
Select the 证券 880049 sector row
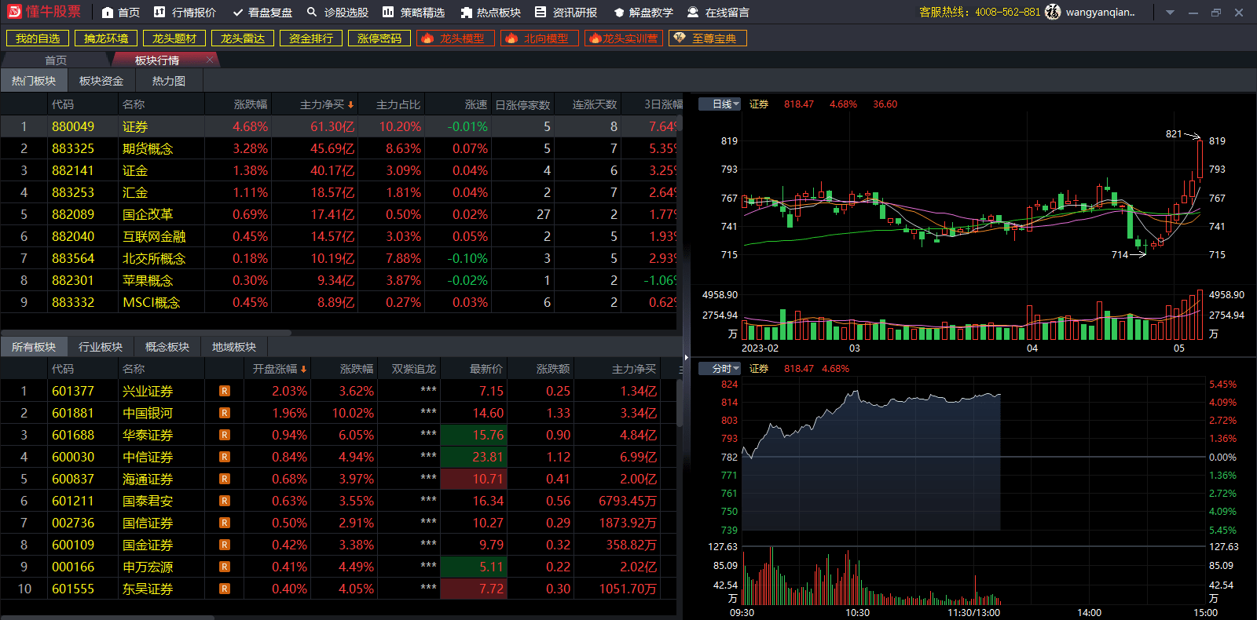click(338, 126)
